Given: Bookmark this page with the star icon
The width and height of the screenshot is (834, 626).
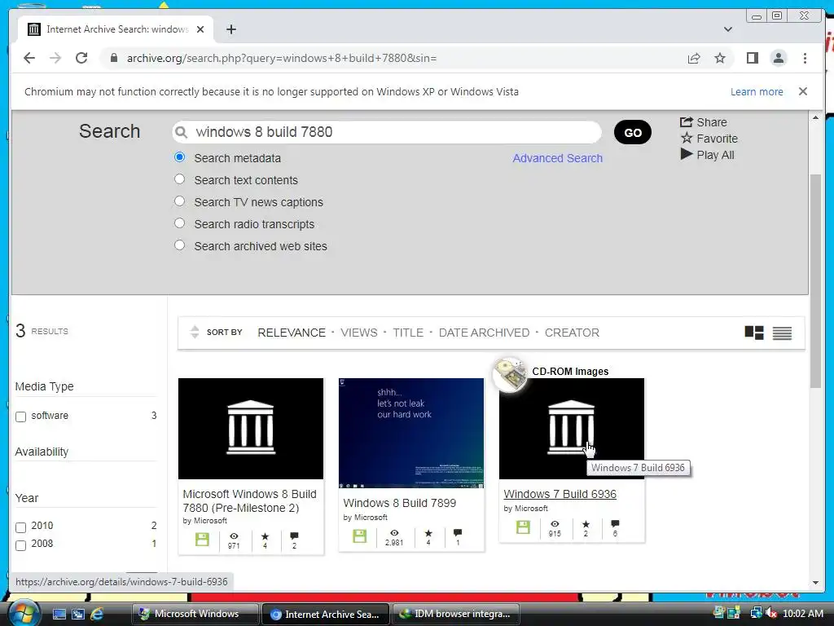Looking at the screenshot, I should coord(720,58).
